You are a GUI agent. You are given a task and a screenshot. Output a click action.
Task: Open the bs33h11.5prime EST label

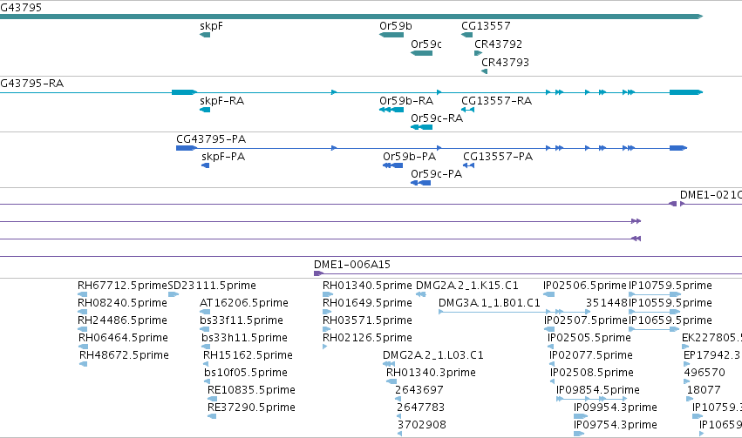(244, 338)
